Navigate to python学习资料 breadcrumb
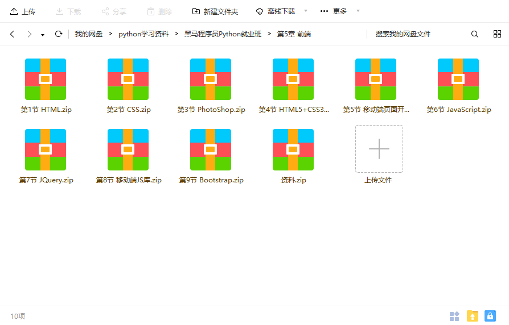 pos(143,34)
